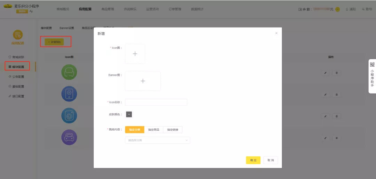Open the 皮肤颜色 color picker

pyautogui.click(x=129, y=114)
